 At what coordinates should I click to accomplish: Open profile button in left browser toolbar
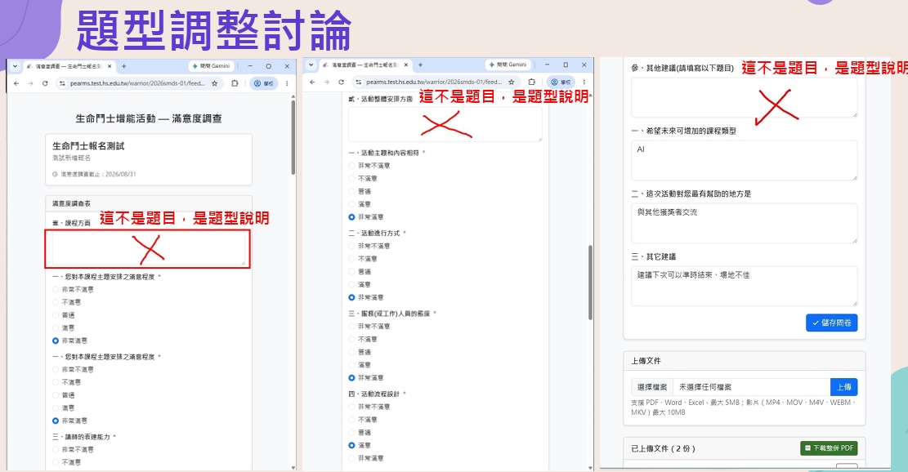(x=265, y=83)
